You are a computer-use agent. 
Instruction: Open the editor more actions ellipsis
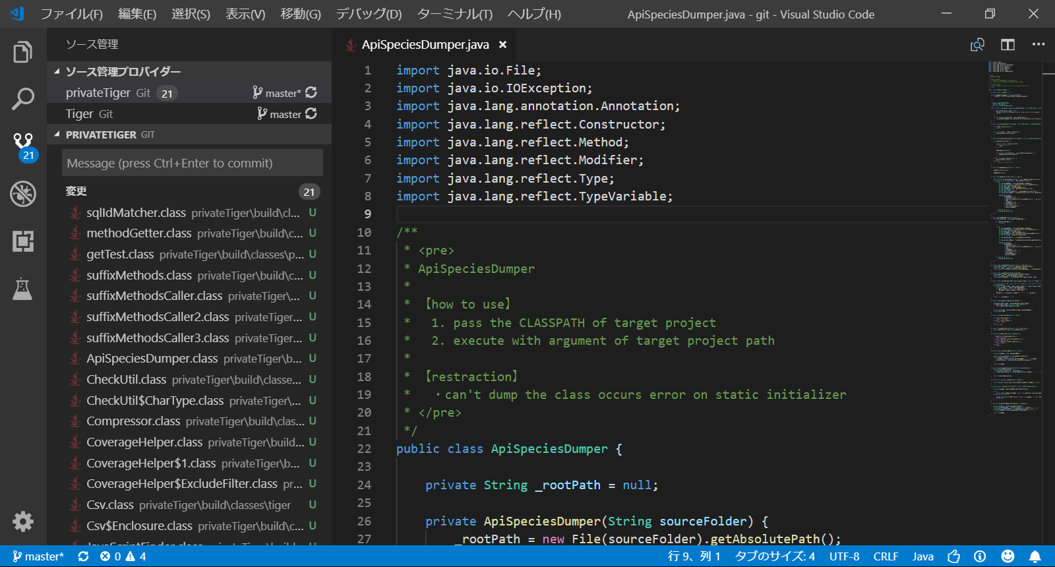pyautogui.click(x=1039, y=44)
